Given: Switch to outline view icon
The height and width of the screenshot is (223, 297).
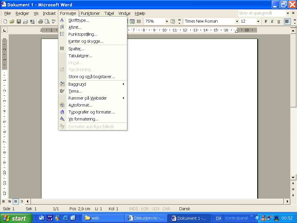Looking at the screenshot, I should (x=22, y=202).
